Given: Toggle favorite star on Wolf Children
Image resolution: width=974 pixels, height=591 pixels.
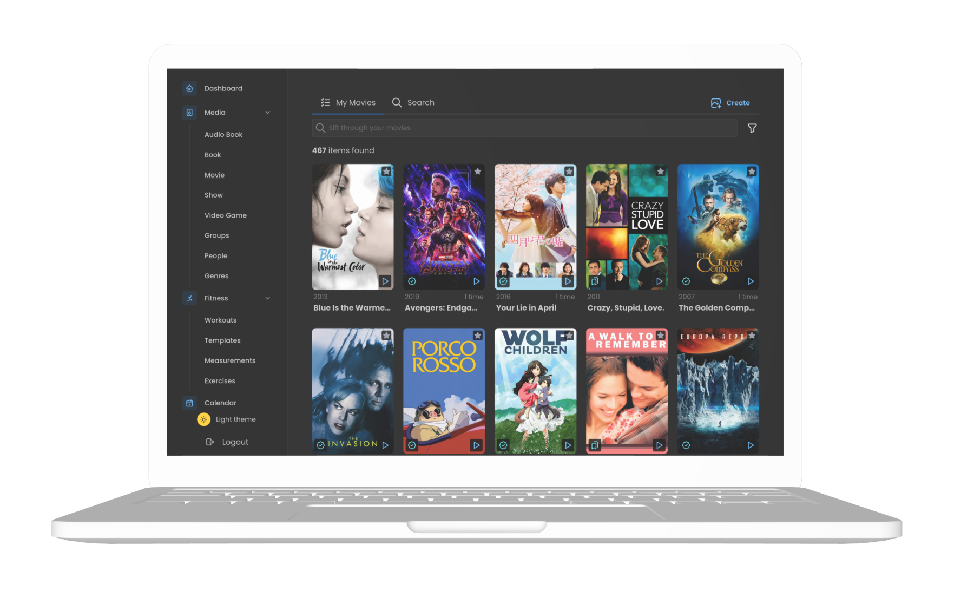Looking at the screenshot, I should 569,336.
